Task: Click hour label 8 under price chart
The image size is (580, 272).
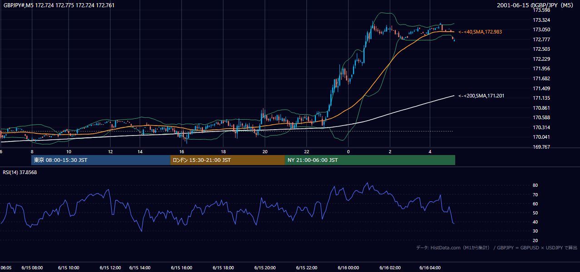Action: (x=32, y=151)
